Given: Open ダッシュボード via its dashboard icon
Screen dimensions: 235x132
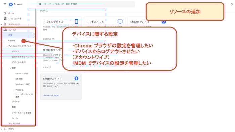Looking at the screenshot, I should (x=5, y=18).
